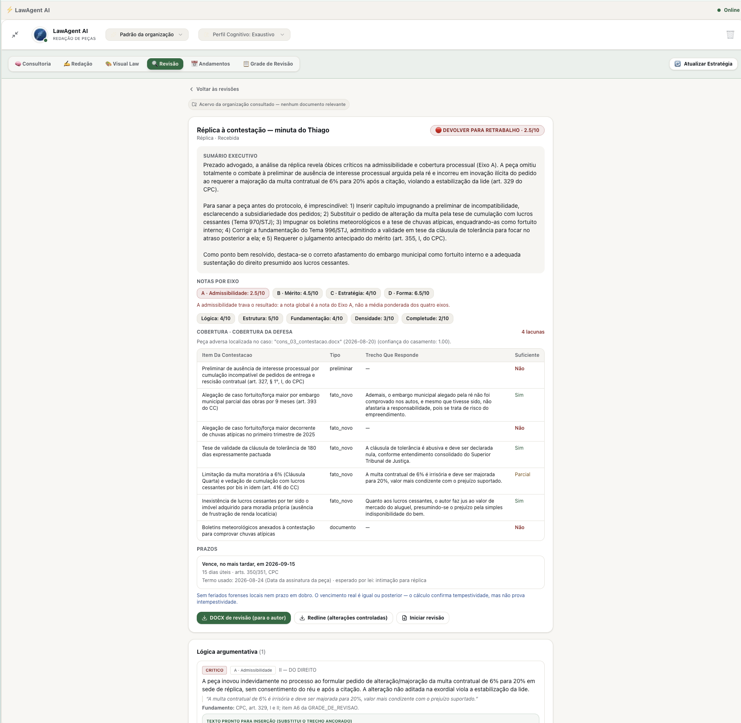Click the lightning bolt LawAgent logo
Screen dimensions: 741x723
point(9,10)
